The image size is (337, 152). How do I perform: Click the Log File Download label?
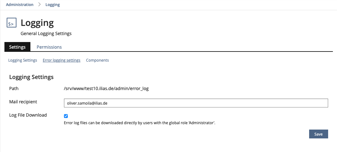point(28,115)
